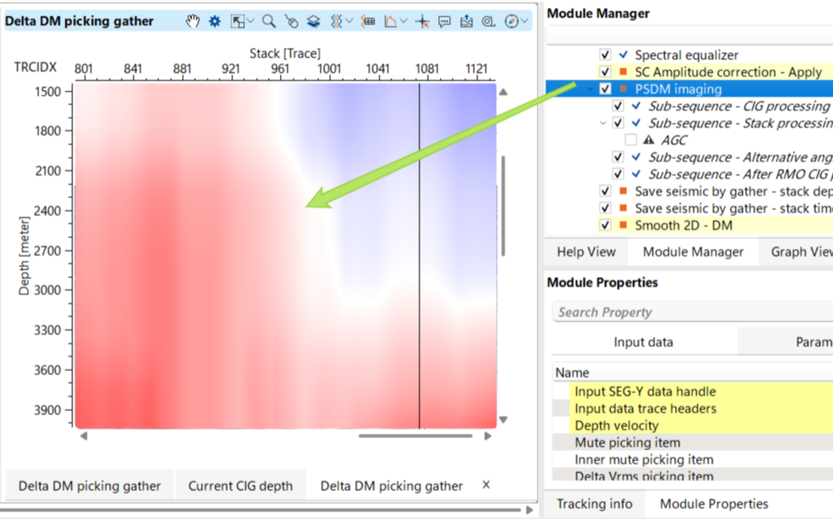Click the horizontal scrollbar under the gather
This screenshot has height=519, width=833.
(414, 436)
